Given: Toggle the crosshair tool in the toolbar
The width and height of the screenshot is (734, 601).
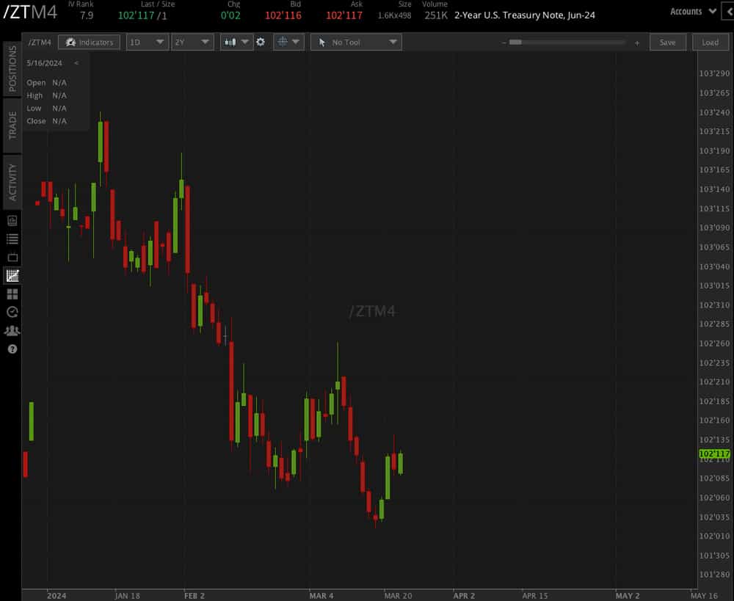Looking at the screenshot, I should pyautogui.click(x=283, y=42).
